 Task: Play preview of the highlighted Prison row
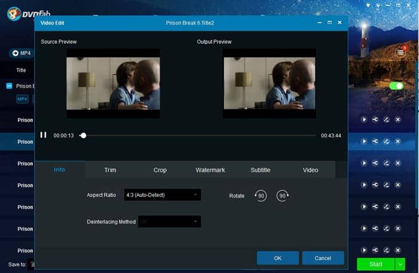364,141
